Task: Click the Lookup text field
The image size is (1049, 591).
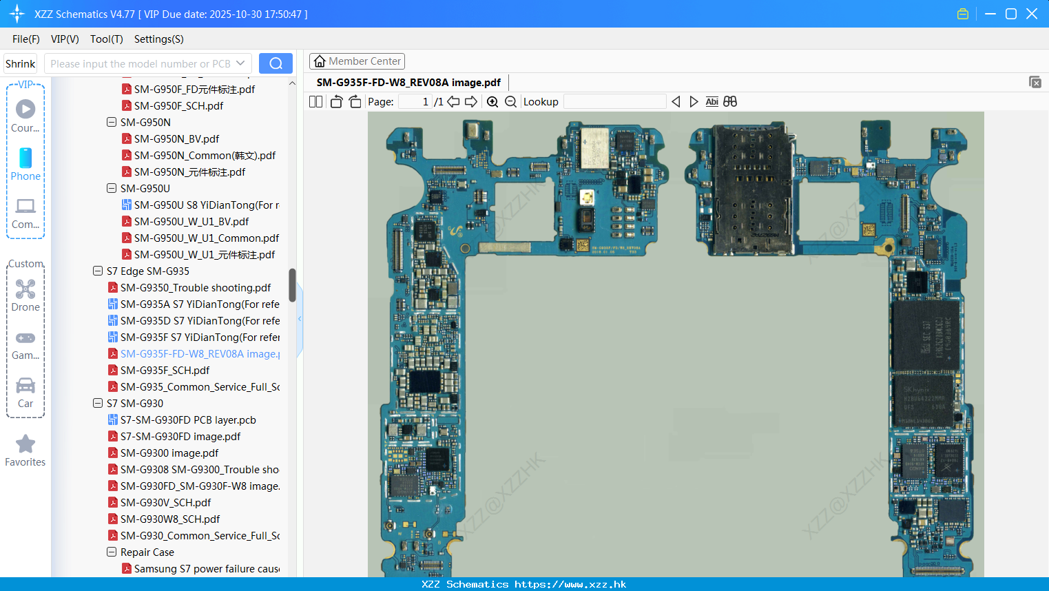Action: [614, 101]
